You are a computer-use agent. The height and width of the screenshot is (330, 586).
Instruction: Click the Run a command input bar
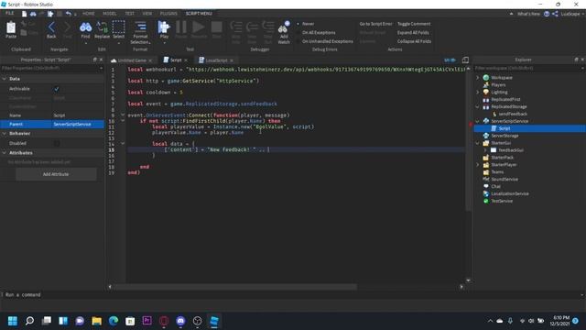[291, 295]
